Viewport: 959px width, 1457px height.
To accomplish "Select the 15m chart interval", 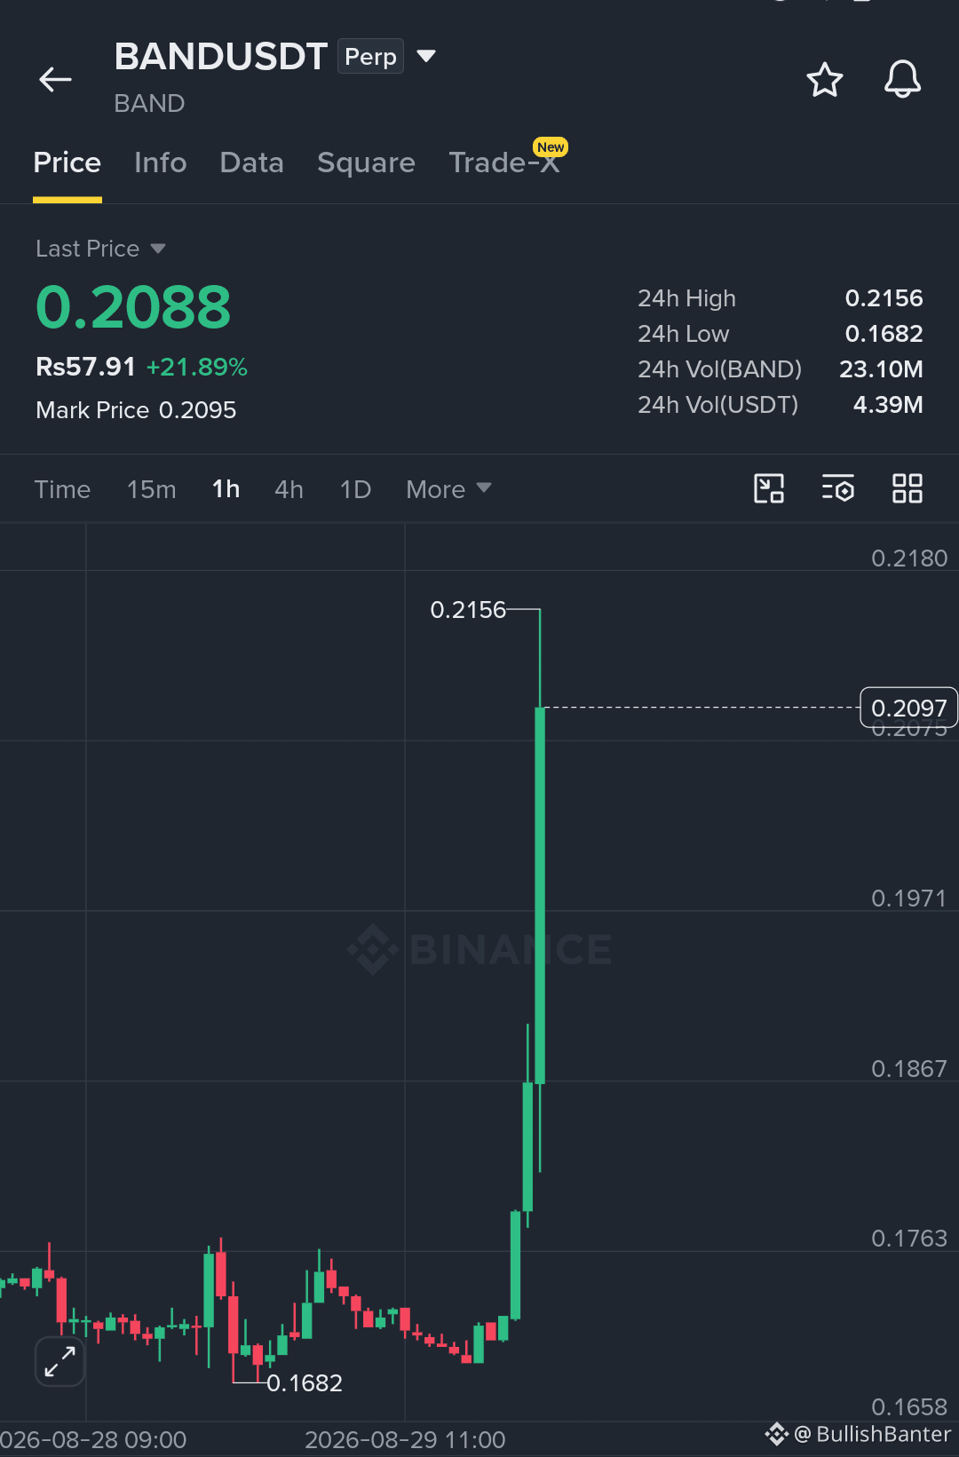I will pos(152,489).
